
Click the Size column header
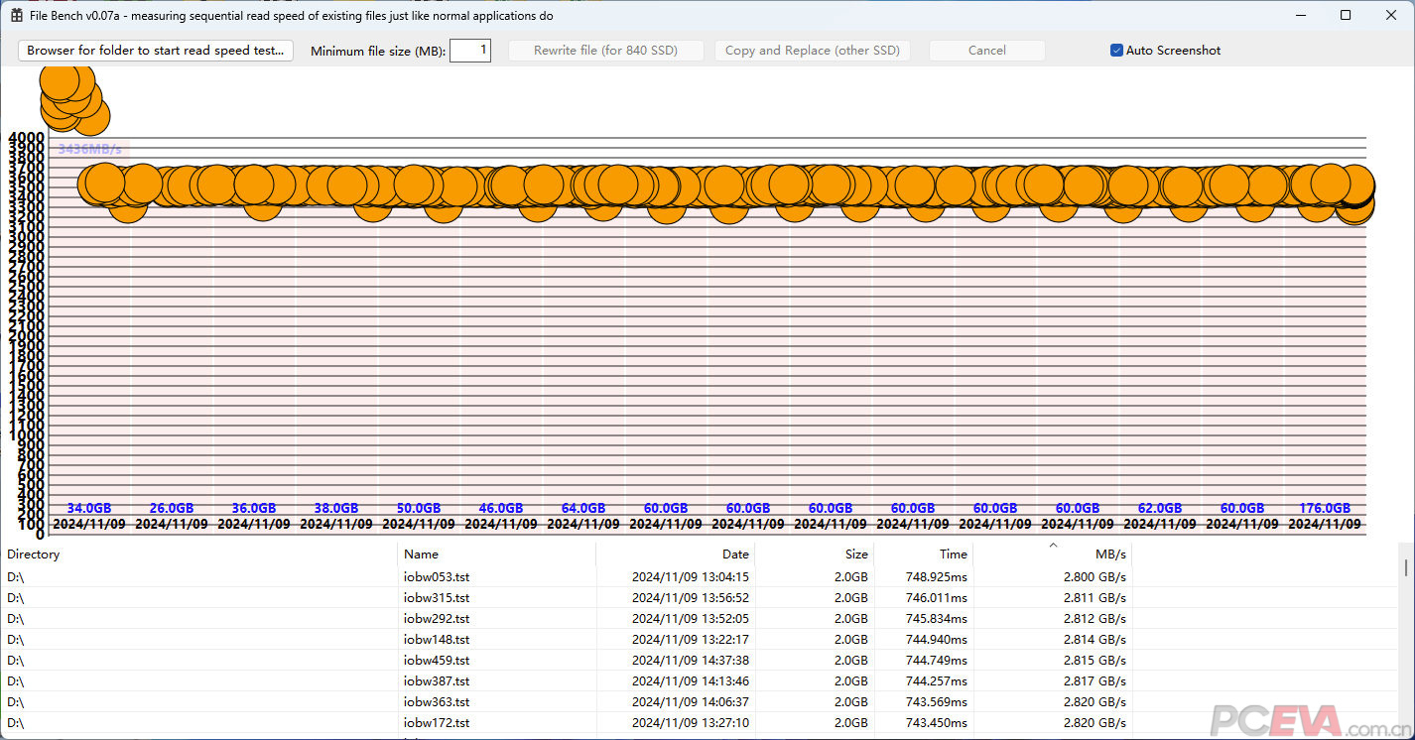click(x=814, y=555)
